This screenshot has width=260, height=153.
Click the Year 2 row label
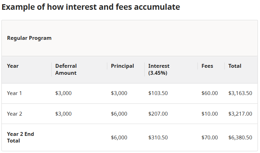tap(14, 114)
